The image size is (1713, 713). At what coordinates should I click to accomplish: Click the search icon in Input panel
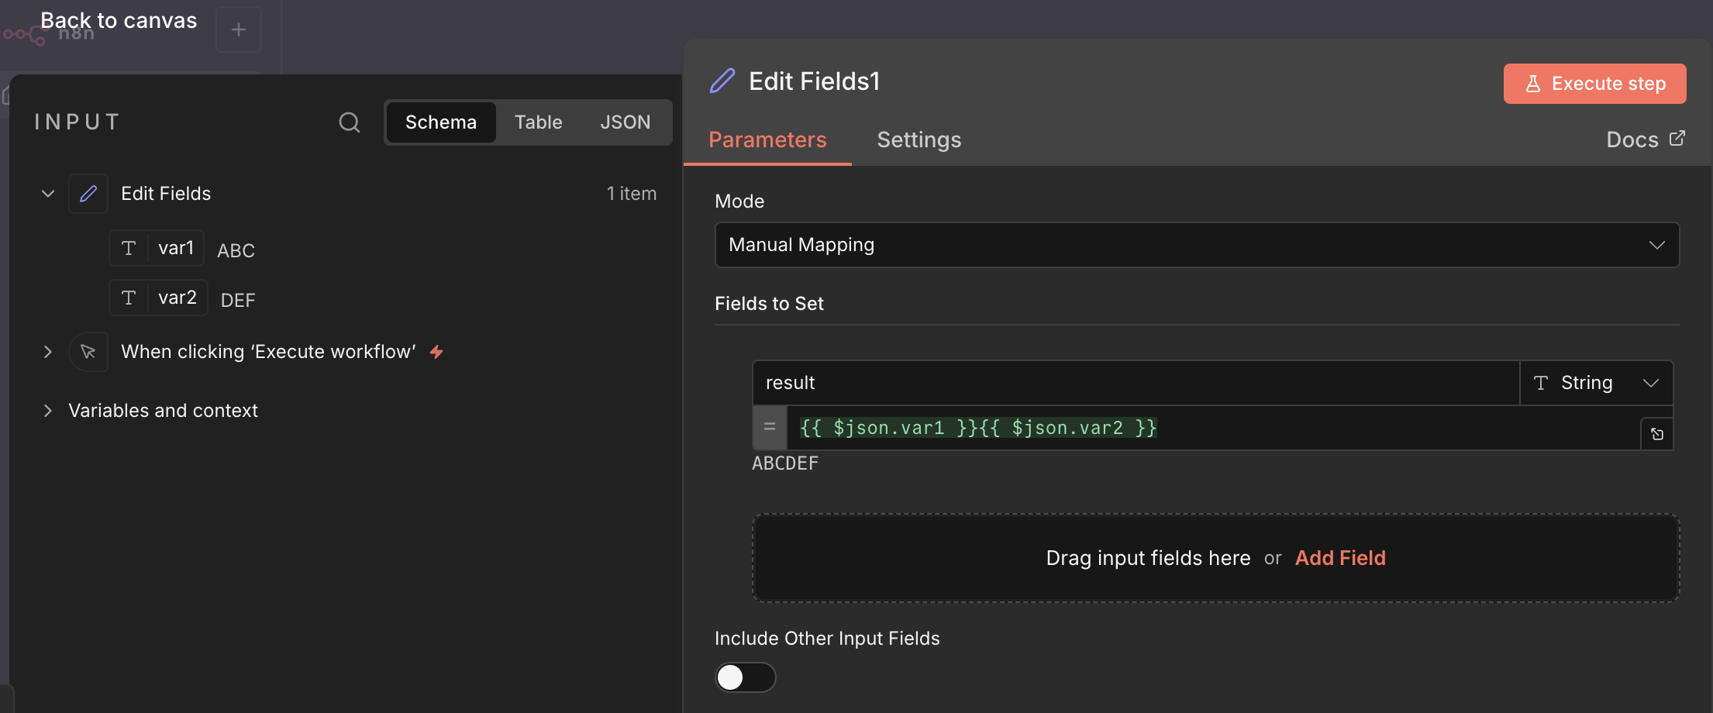(x=350, y=122)
